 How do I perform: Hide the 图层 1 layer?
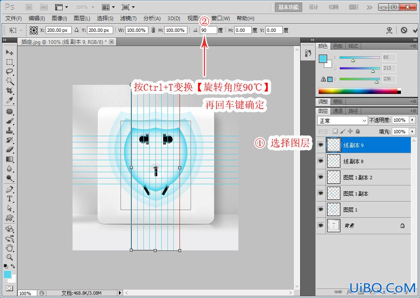coord(320,209)
